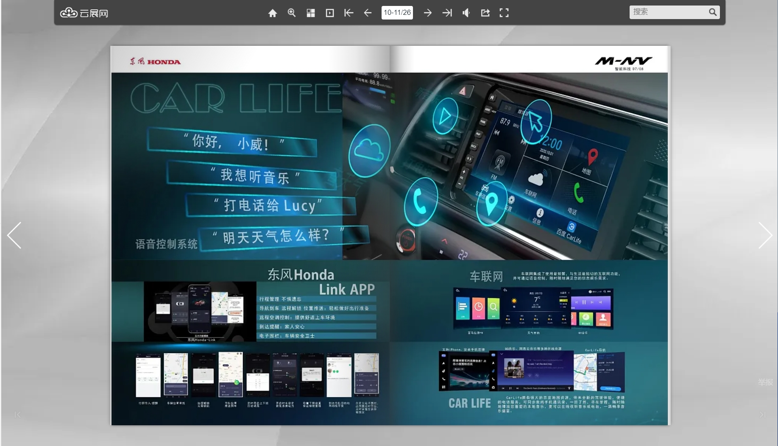Click the 语音控制系统 caption
778x446 pixels.
click(x=166, y=244)
